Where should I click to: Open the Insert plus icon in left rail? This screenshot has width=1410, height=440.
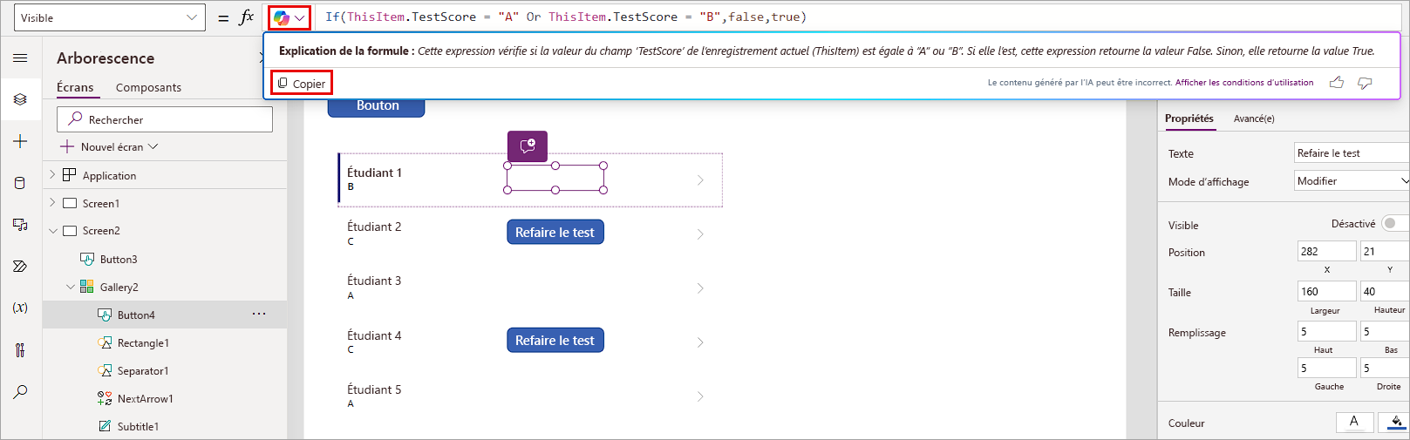coord(20,141)
